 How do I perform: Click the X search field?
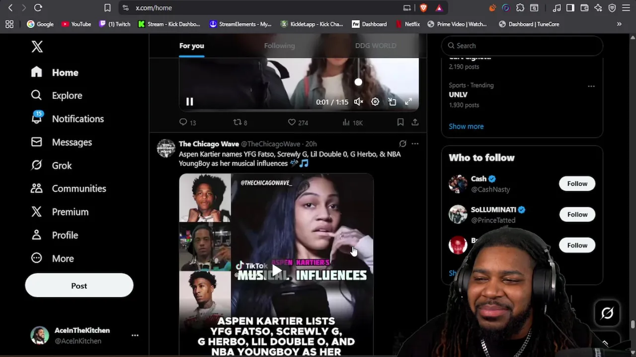coord(522,46)
